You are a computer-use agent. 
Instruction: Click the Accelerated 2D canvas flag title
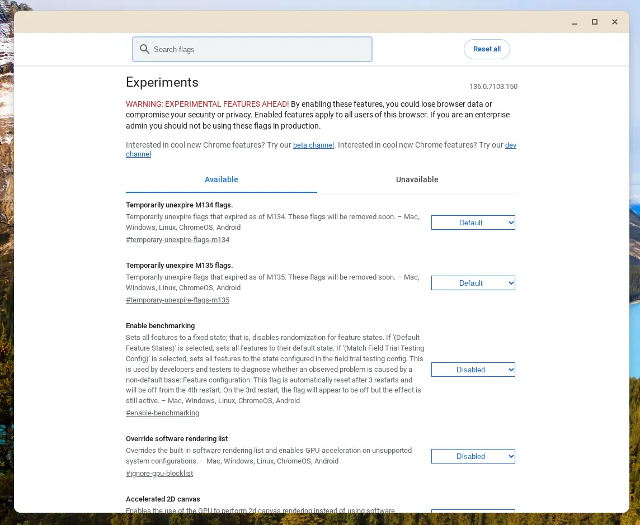pos(163,499)
